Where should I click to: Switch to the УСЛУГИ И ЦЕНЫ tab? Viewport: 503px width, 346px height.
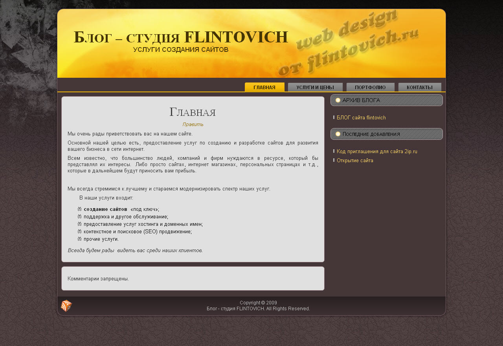tap(316, 87)
